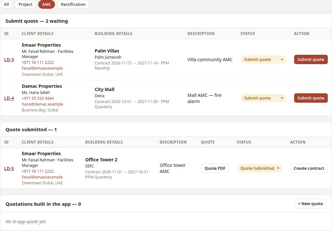Click 'Quote submitted — 1' heading

tap(31, 130)
